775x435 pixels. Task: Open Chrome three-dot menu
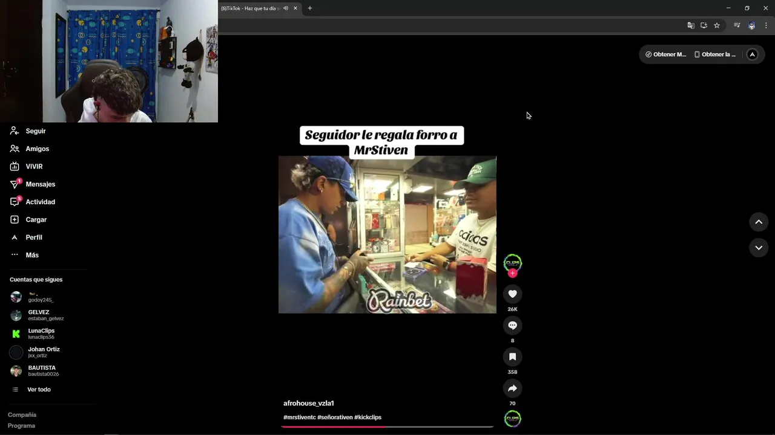tap(766, 25)
